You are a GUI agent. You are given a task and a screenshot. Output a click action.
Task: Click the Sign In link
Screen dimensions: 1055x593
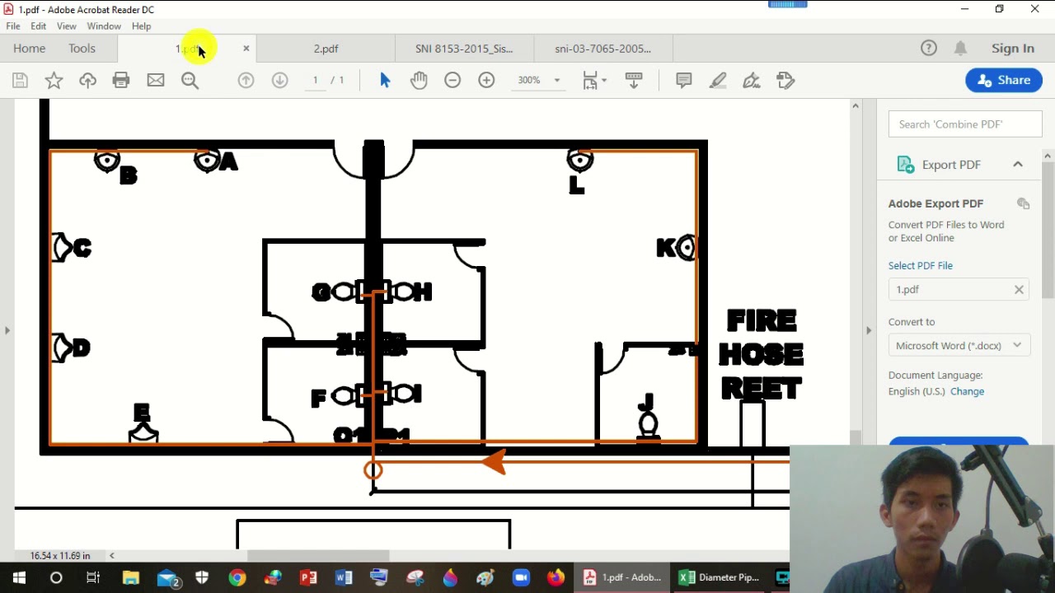point(1013,49)
